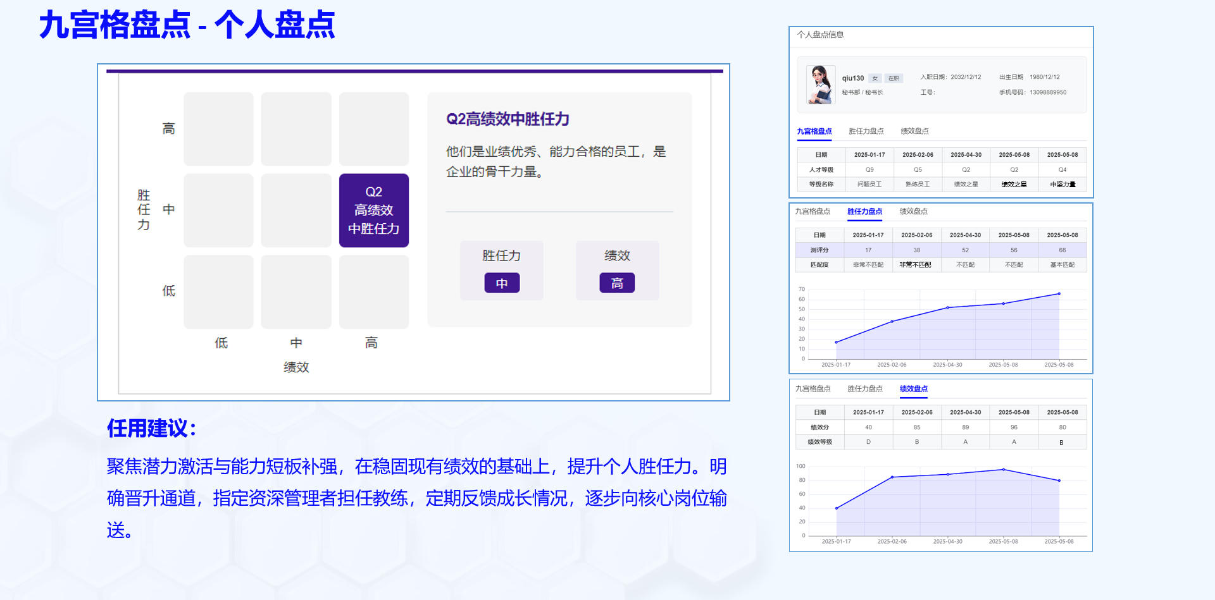The image size is (1215, 600).
Task: Click the "基本匹配" match degree cell
Action: click(1062, 264)
